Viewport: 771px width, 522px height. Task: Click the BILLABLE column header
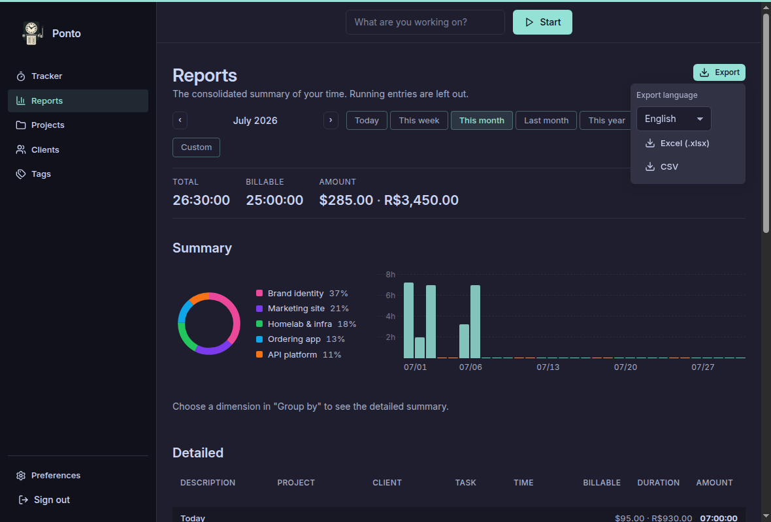[602, 483]
